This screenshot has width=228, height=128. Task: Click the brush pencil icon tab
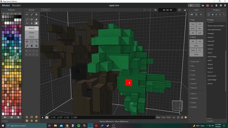(32, 15)
